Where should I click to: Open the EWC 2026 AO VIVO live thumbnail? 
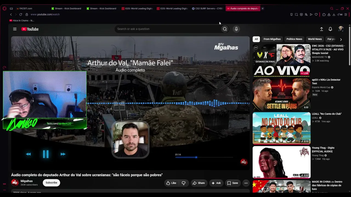(x=281, y=60)
